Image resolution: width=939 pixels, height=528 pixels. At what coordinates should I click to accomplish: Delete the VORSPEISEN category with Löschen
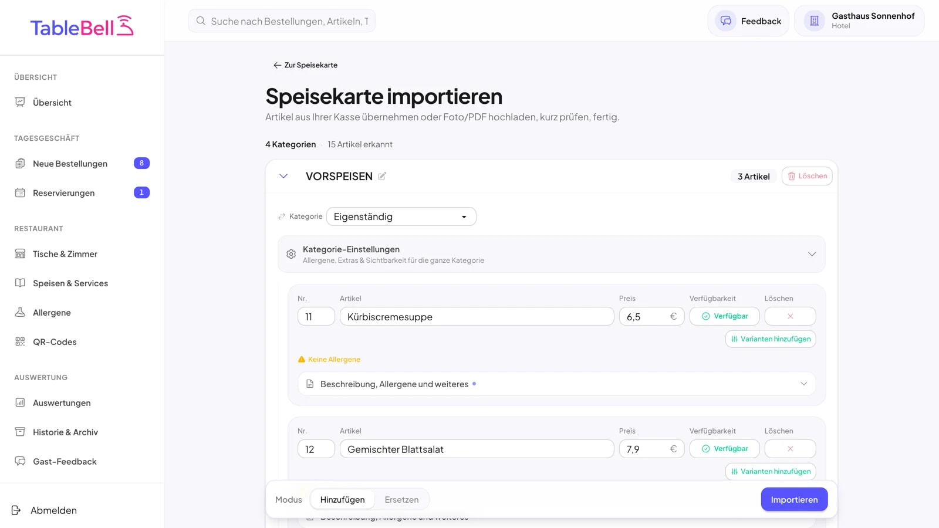click(x=807, y=176)
